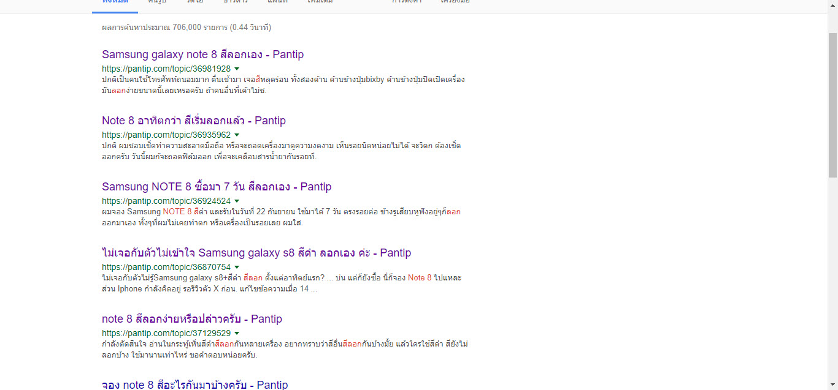Expand the arrow next to pantip.com/topic/36870754

[237, 268]
